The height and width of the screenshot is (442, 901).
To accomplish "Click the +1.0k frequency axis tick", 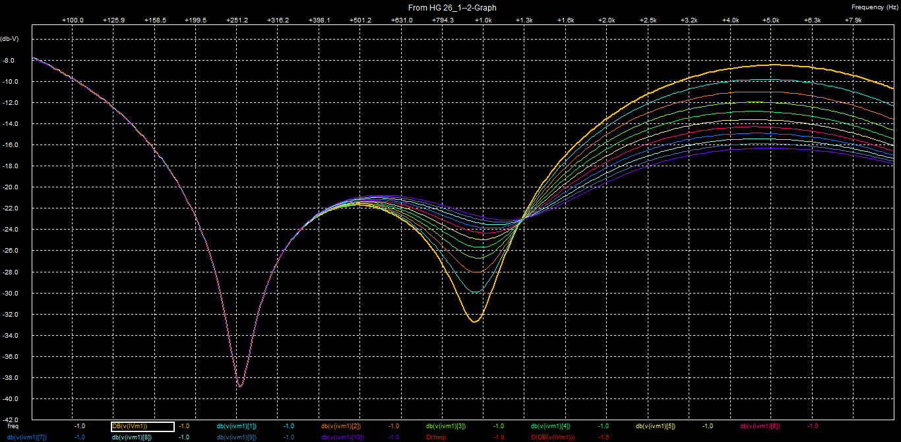I will point(483,20).
